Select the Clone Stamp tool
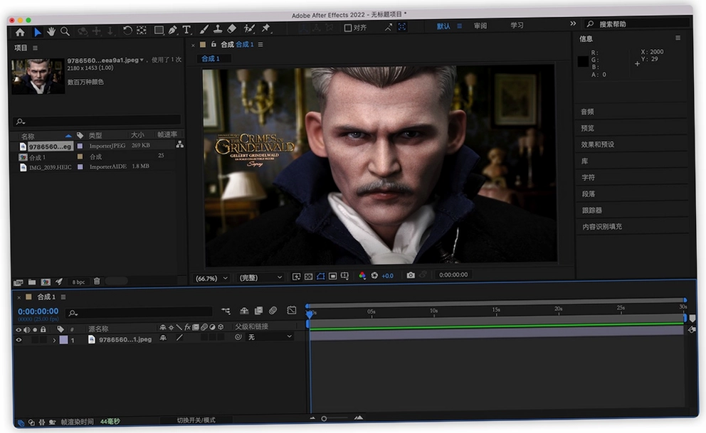 [218, 29]
